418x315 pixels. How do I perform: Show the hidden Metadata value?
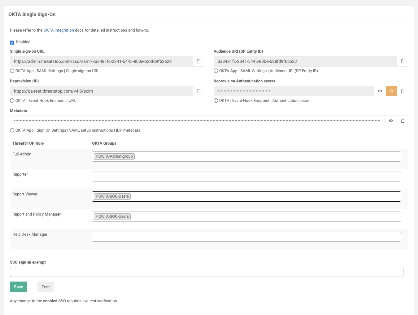tap(391, 121)
